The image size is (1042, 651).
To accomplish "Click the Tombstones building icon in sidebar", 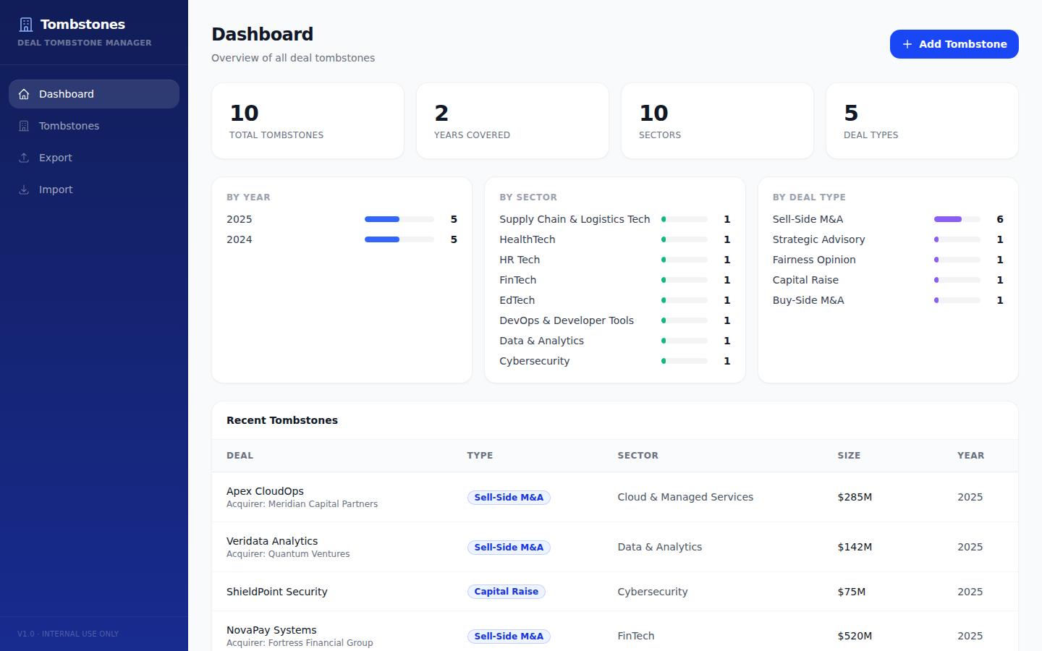I will click(x=24, y=126).
